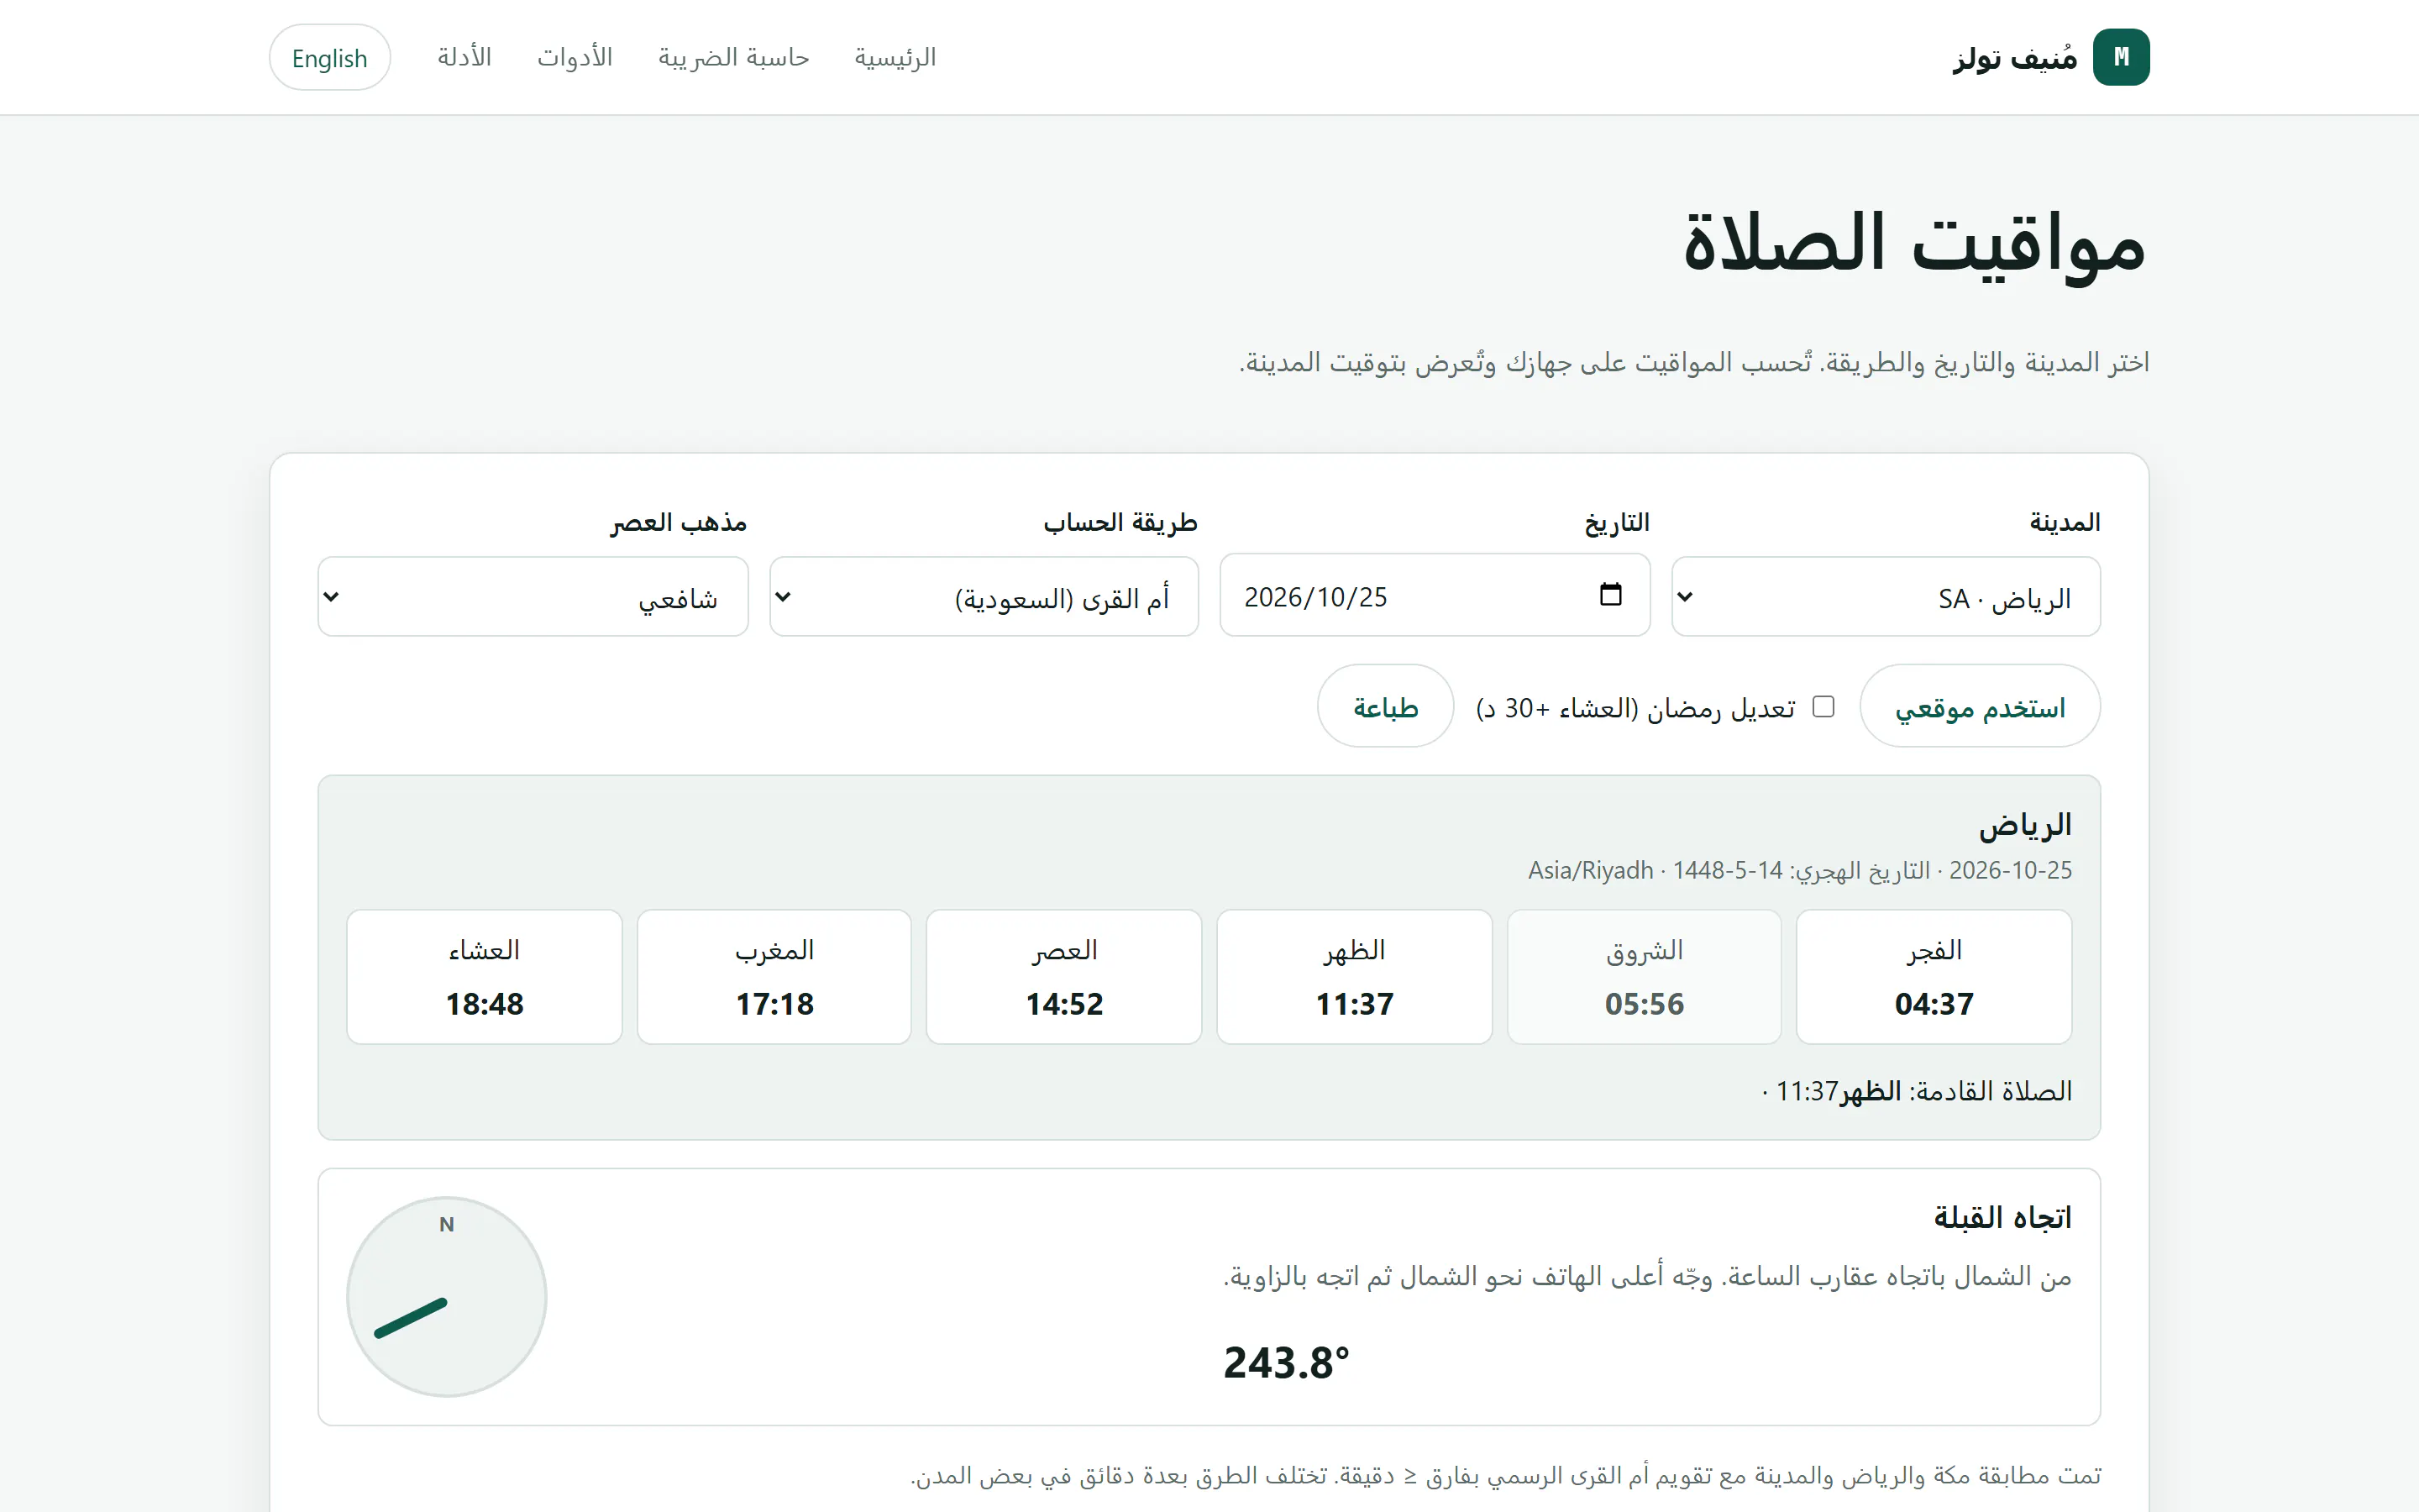Select the الشروق 05:56 card
This screenshot has height=1512, width=2419.
click(x=1645, y=977)
